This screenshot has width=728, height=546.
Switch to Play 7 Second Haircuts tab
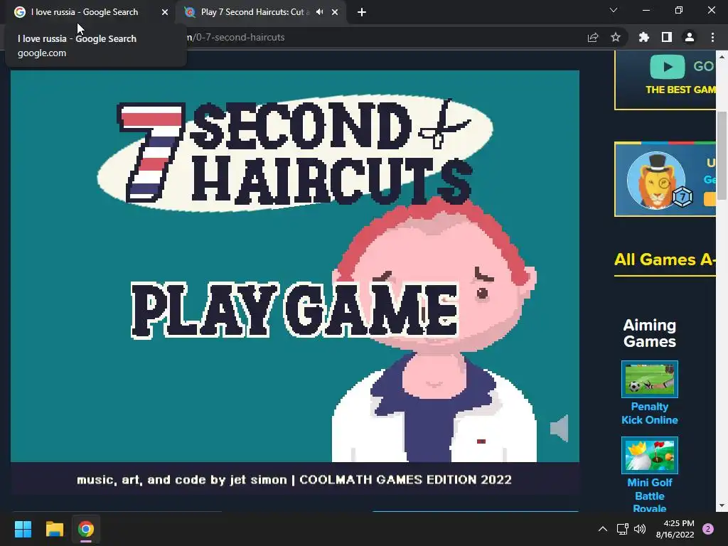pos(255,12)
